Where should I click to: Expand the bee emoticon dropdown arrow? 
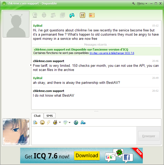point(60,122)
